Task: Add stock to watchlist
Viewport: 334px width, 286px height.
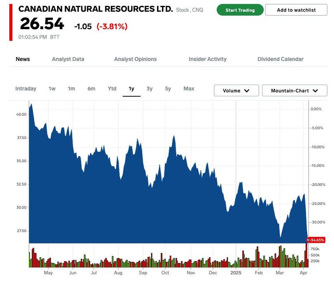Action: tap(296, 10)
